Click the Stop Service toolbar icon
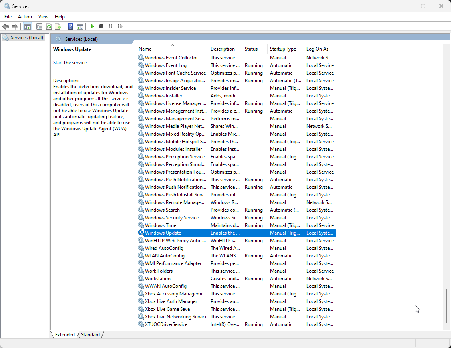The width and height of the screenshot is (451, 348). point(101,26)
